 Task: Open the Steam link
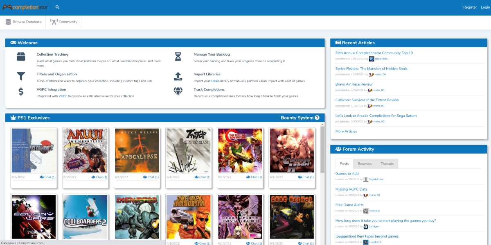[215, 81]
